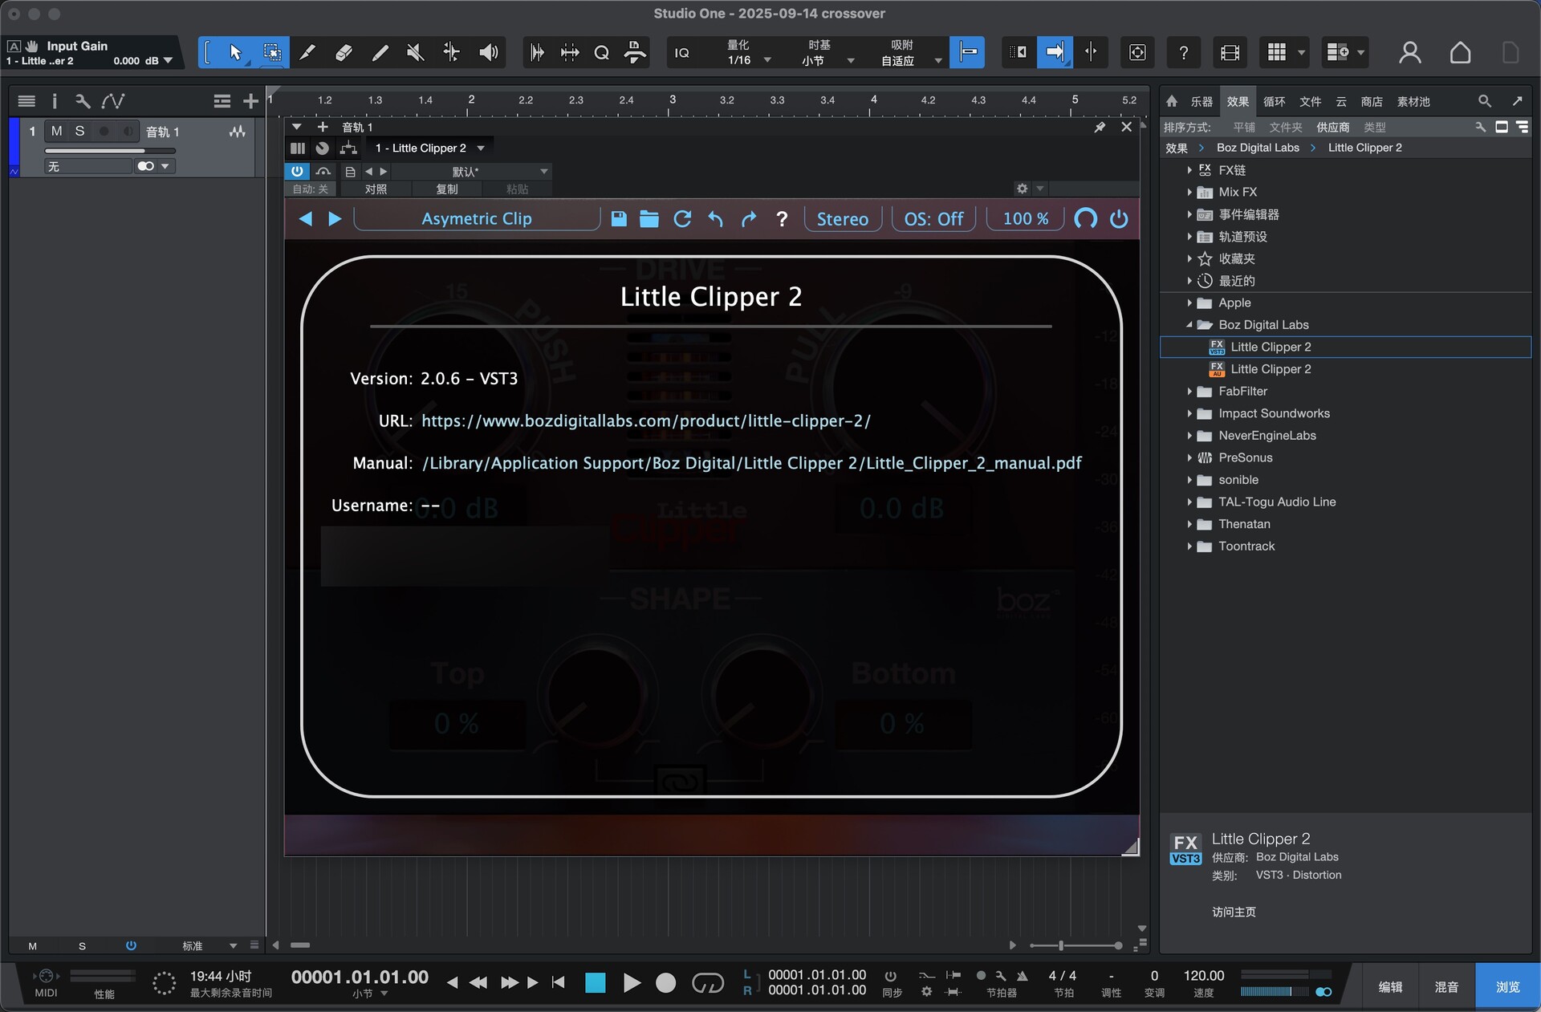
Task: Open the bozdigitallabs product URL link
Action: (x=646, y=421)
